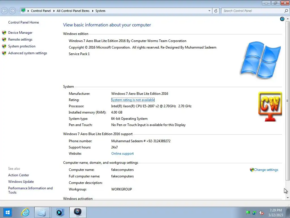
Task: Expand the address bar history dropdown
Action: coord(209,11)
